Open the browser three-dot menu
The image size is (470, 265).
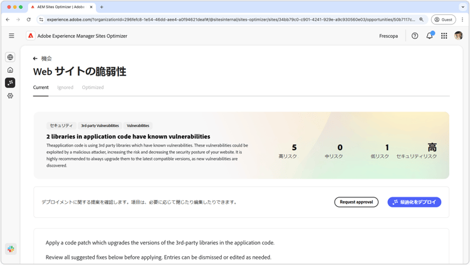(x=462, y=19)
